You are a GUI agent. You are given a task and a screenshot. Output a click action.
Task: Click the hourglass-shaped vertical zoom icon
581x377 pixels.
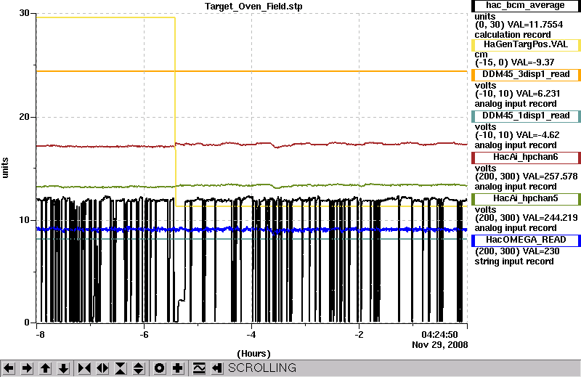click(121, 368)
